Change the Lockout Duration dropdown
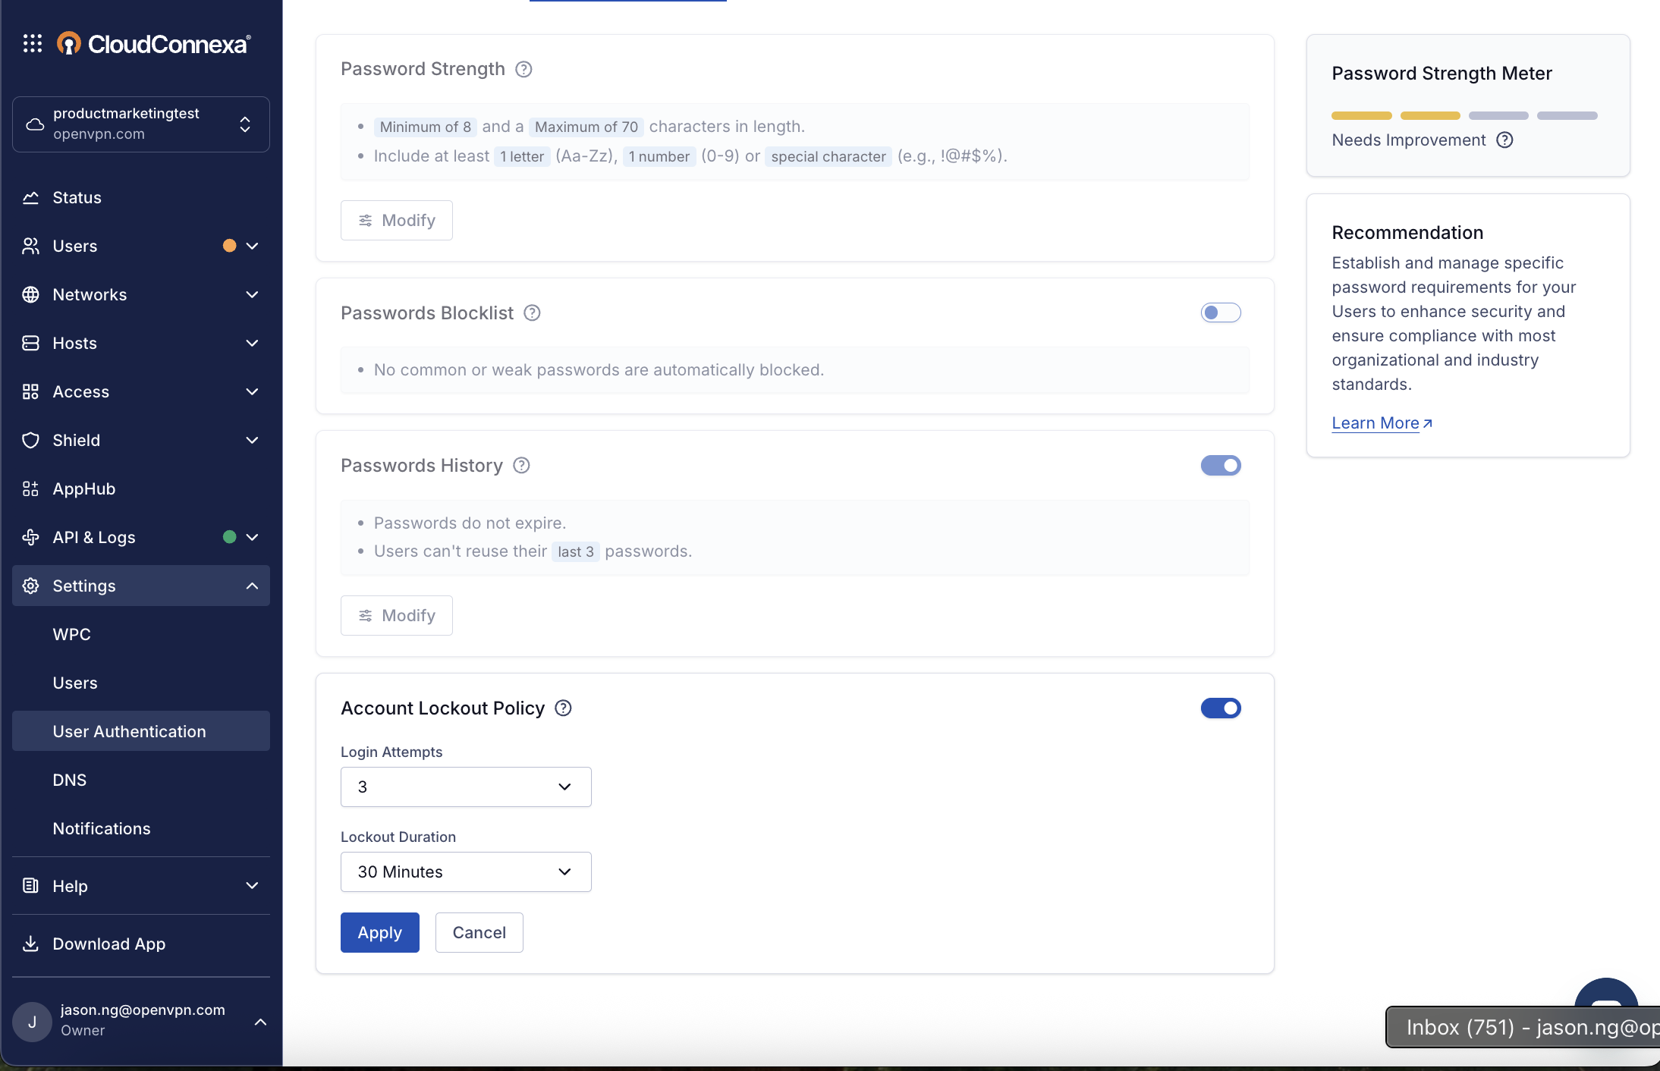This screenshot has width=1660, height=1071. [465, 872]
